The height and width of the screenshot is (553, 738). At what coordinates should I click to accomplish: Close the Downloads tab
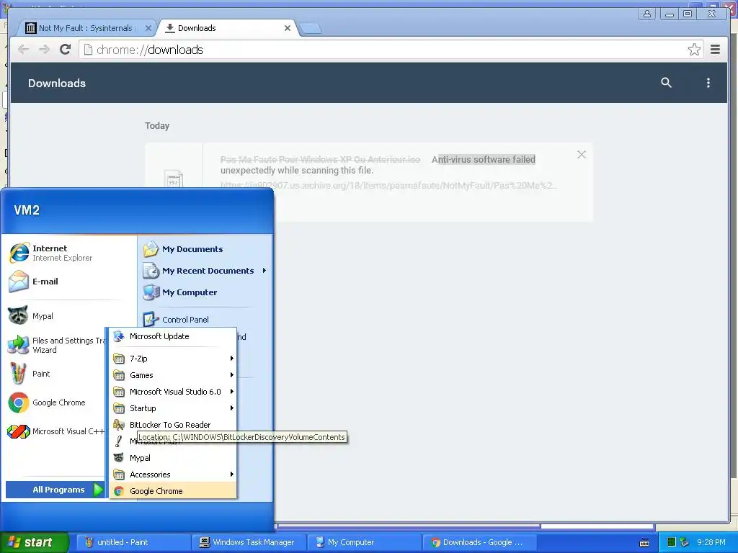pyautogui.click(x=287, y=28)
